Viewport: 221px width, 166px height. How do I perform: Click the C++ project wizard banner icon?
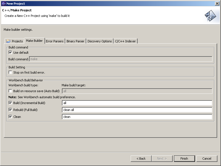pos(212,16)
